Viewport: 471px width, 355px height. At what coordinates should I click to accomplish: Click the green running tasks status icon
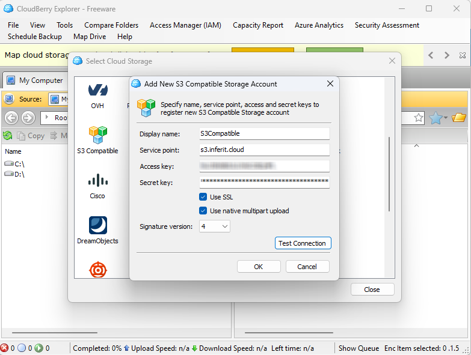pos(39,348)
